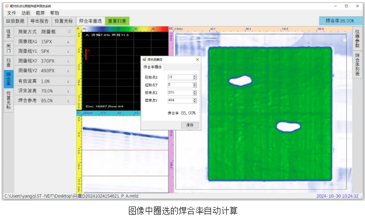This screenshot has height=217, width=365.
Task: Adjust the 结束点Y spinner arrows
Action: pos(195,101)
